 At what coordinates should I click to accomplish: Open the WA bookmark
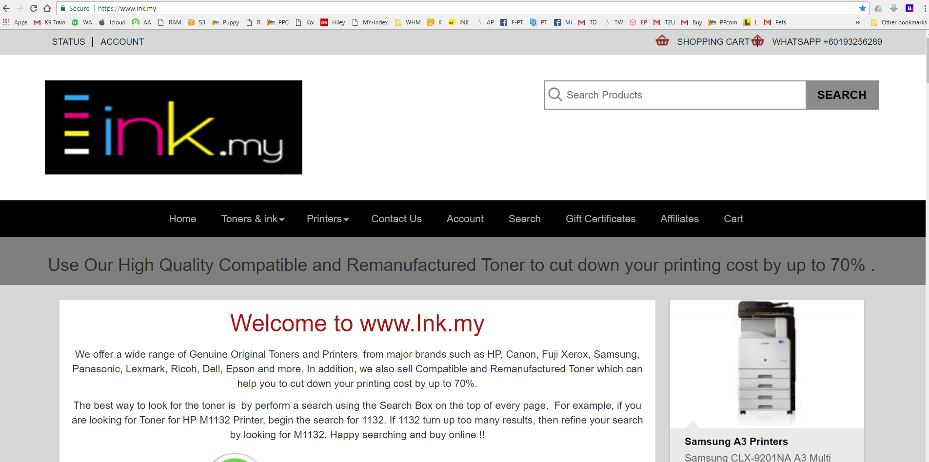coord(82,22)
